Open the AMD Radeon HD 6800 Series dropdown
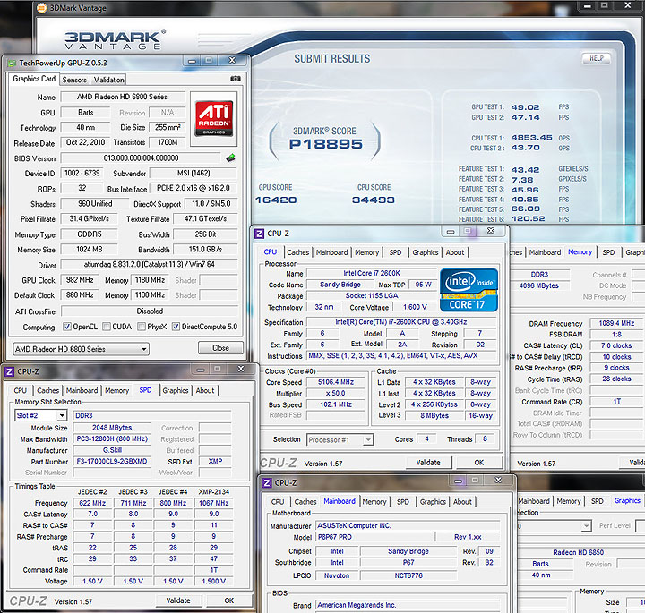This screenshot has height=613, width=645. (x=81, y=349)
